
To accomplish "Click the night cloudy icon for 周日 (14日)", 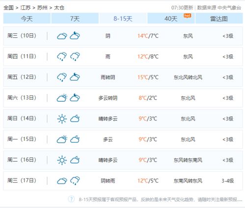I will pyautogui.click(x=75, y=118).
